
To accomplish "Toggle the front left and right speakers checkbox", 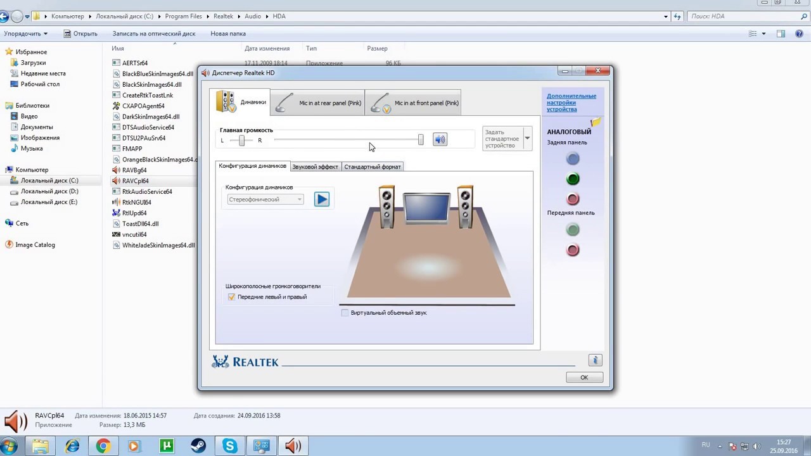I will point(231,297).
